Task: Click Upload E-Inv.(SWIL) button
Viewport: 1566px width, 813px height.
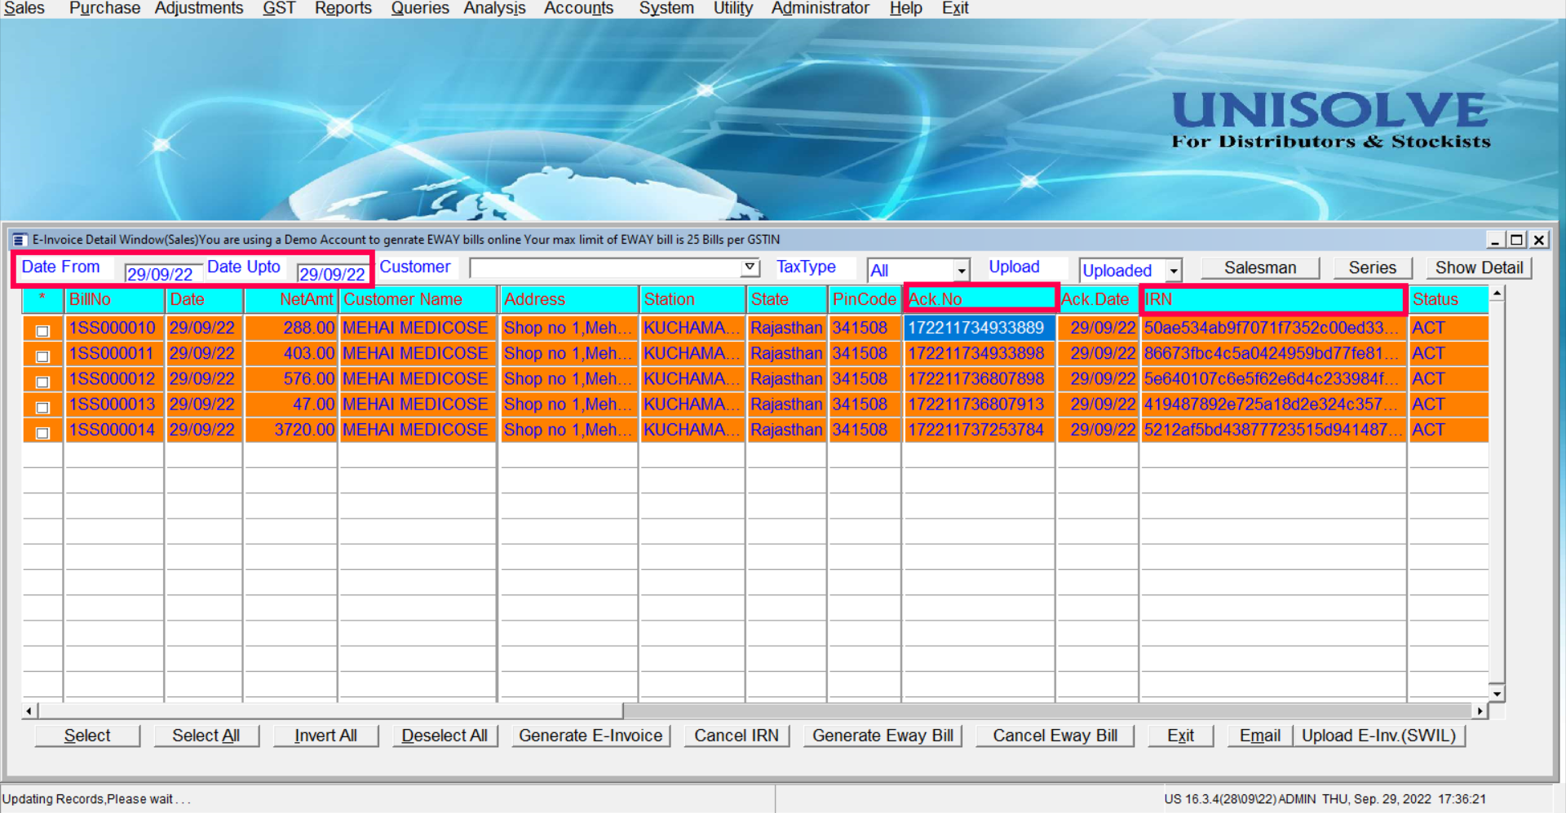Action: point(1378,736)
